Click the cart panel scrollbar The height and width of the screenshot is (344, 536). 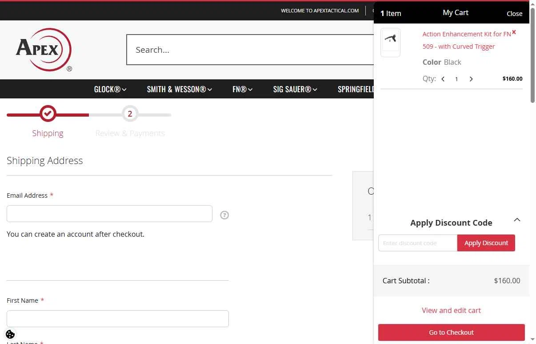point(532,55)
